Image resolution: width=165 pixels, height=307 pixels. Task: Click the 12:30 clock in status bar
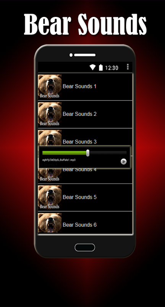pos(112,68)
